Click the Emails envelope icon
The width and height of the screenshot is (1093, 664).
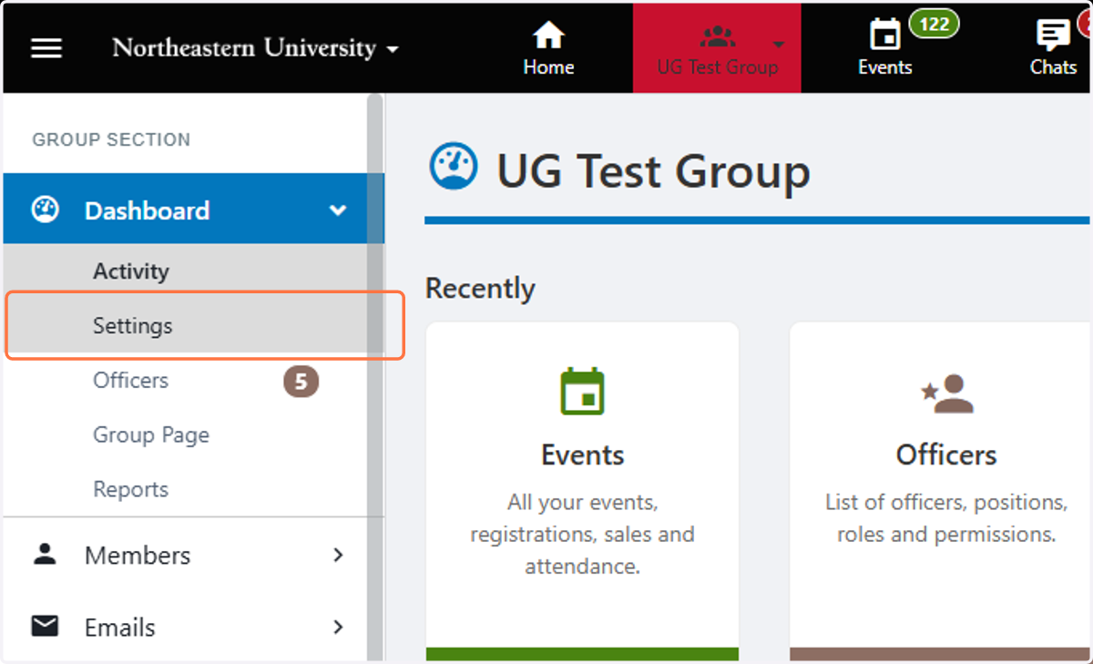(x=45, y=626)
